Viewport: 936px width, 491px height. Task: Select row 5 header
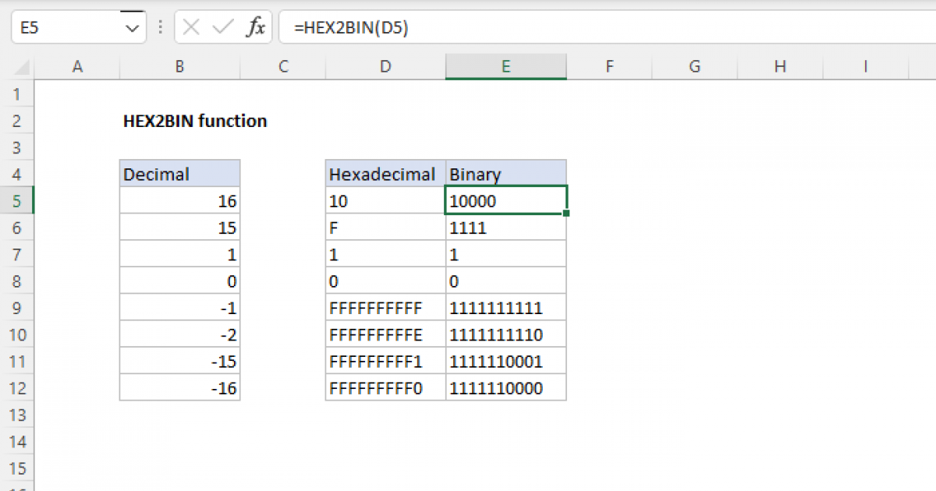pyautogui.click(x=17, y=201)
